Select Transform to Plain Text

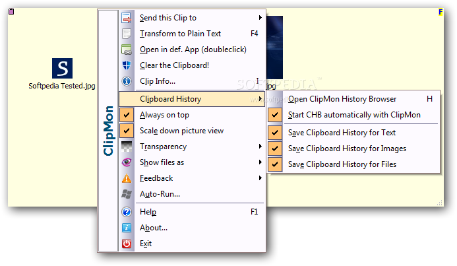click(193, 34)
